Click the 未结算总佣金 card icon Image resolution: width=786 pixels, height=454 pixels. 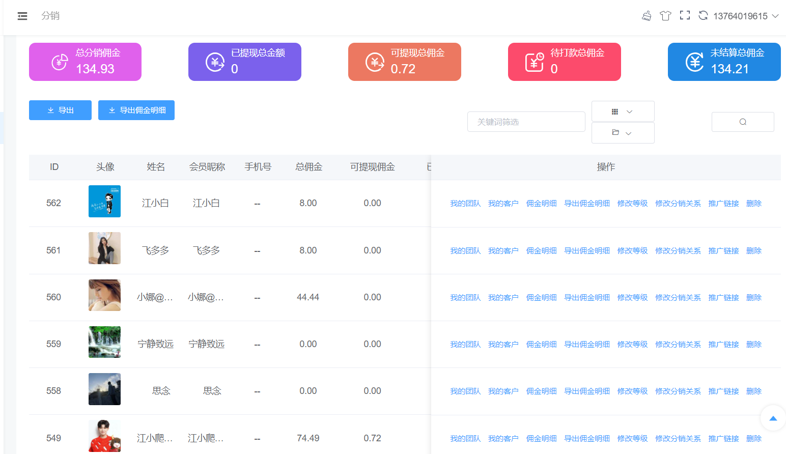pos(694,62)
